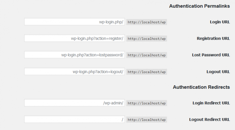Click the Login Redirect URL label
This screenshot has height=130, width=235.
tap(211, 103)
